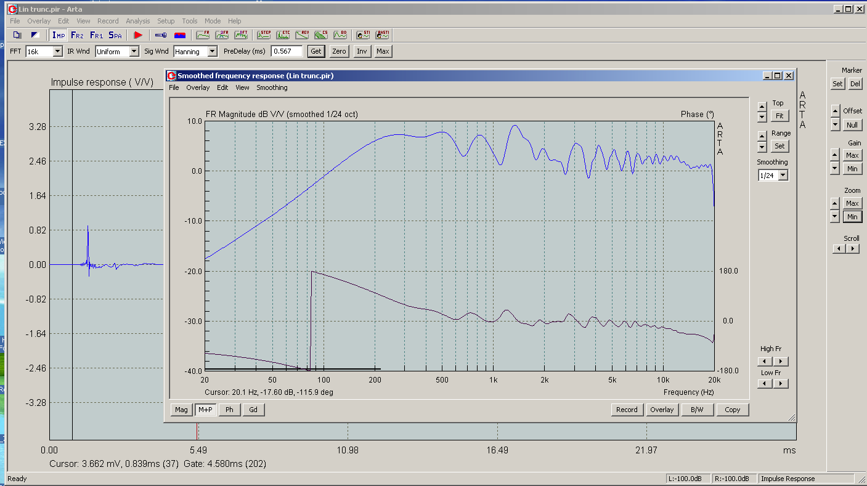
Task: Click the Get predelay button
Action: coord(315,51)
